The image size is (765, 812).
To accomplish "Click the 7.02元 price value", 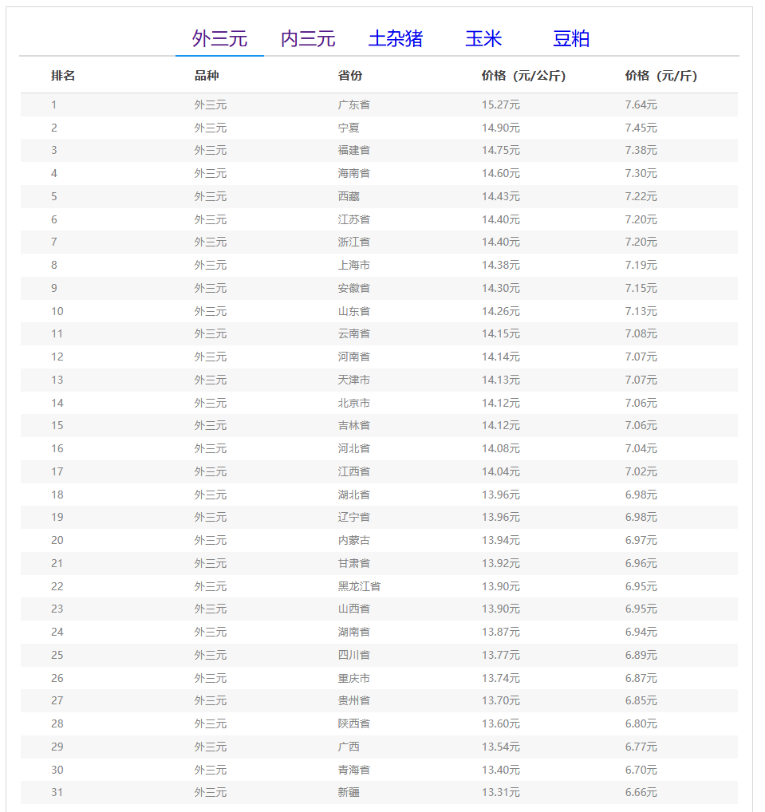I will 641,471.
